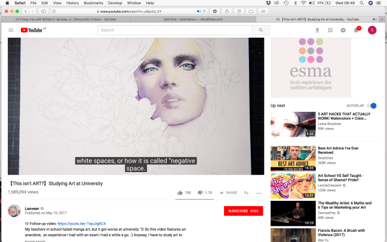387x242 pixels.
Task: Open the File menu
Action: [x=33, y=3]
